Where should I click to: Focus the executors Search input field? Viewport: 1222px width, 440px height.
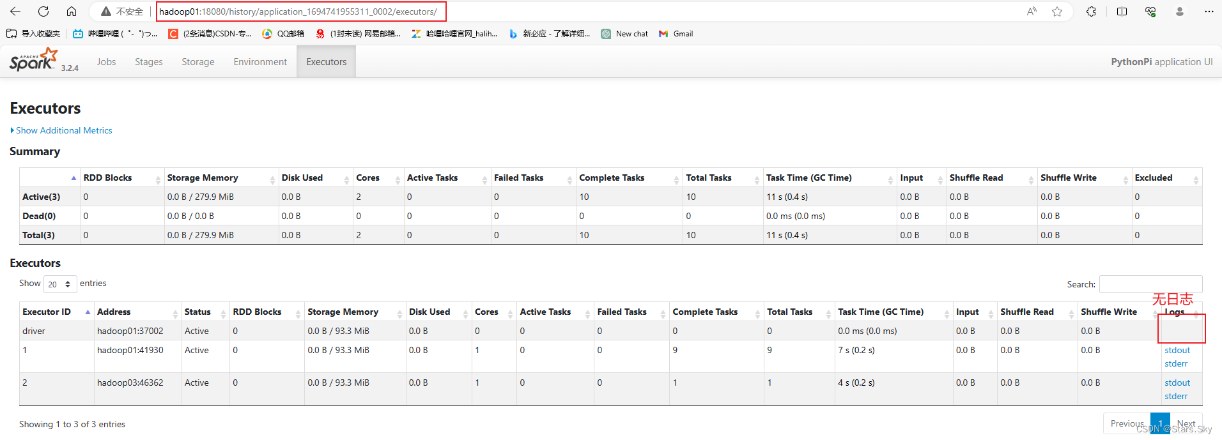pos(1150,284)
